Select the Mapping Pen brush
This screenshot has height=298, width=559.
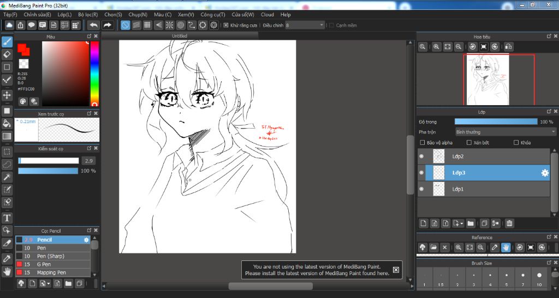point(53,272)
